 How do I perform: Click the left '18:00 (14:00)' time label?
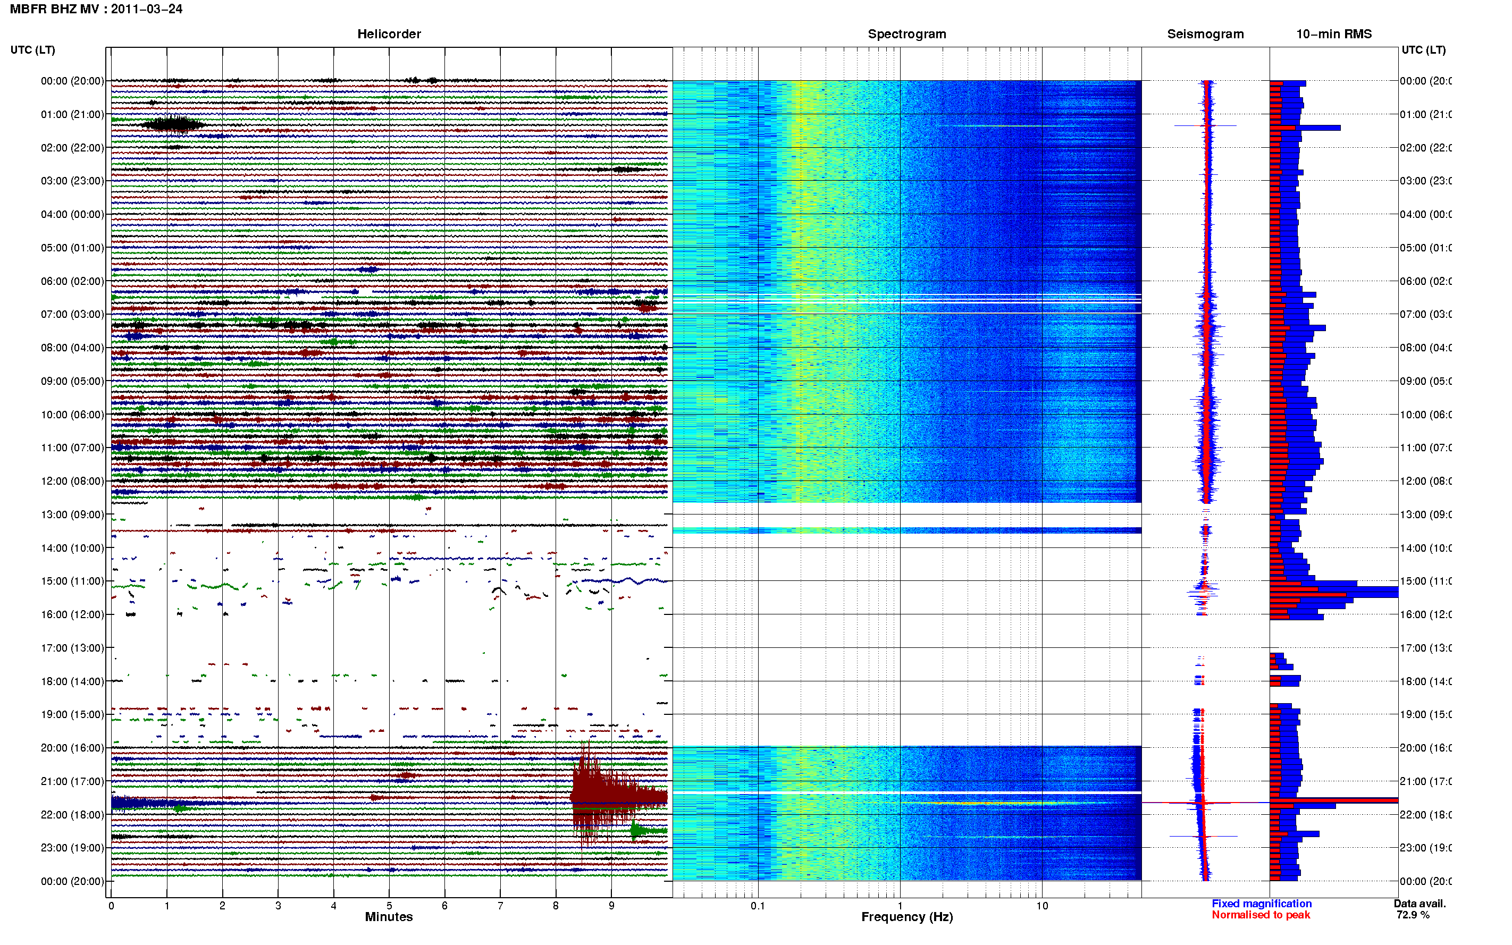pos(72,681)
